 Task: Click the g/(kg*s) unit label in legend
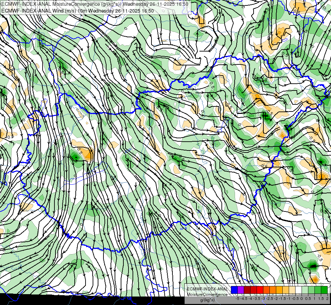pyautogui.click(x=207, y=300)
